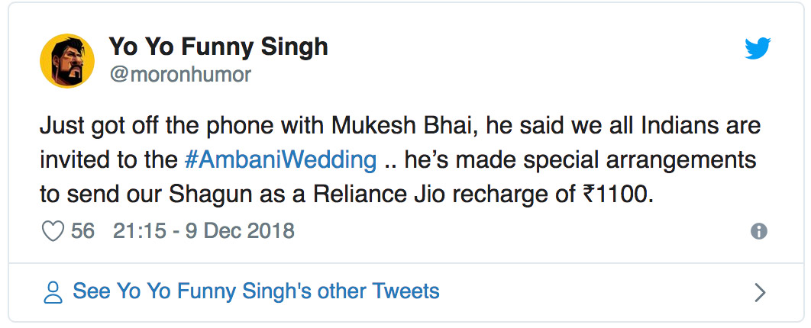Click the person icon beside other Tweets
Screen dimensions: 811x328
(x=53, y=291)
